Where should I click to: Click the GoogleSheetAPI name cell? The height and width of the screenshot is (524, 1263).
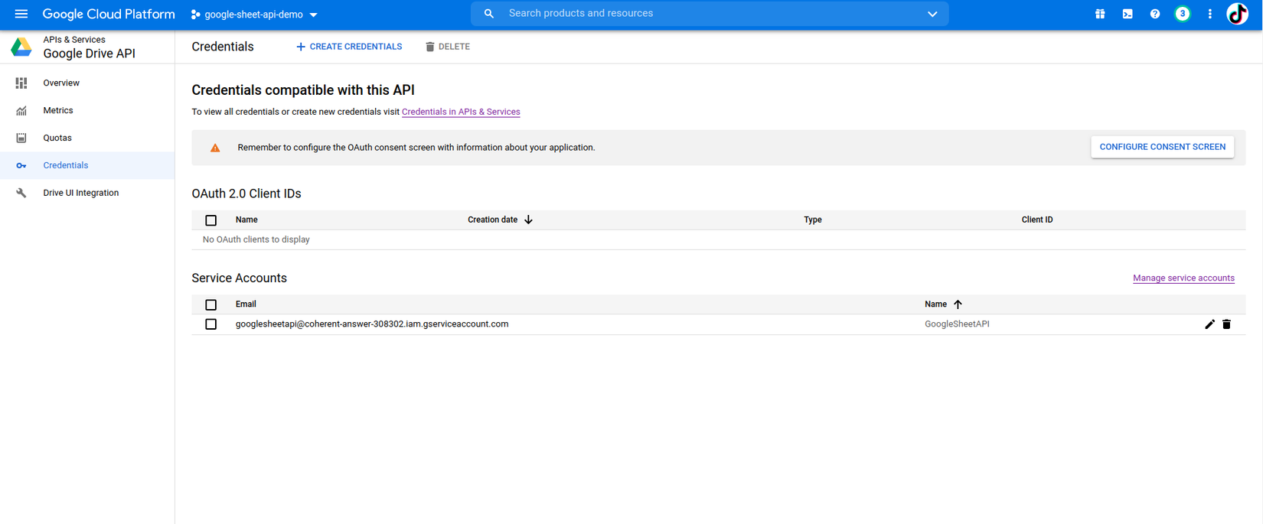[x=957, y=324]
